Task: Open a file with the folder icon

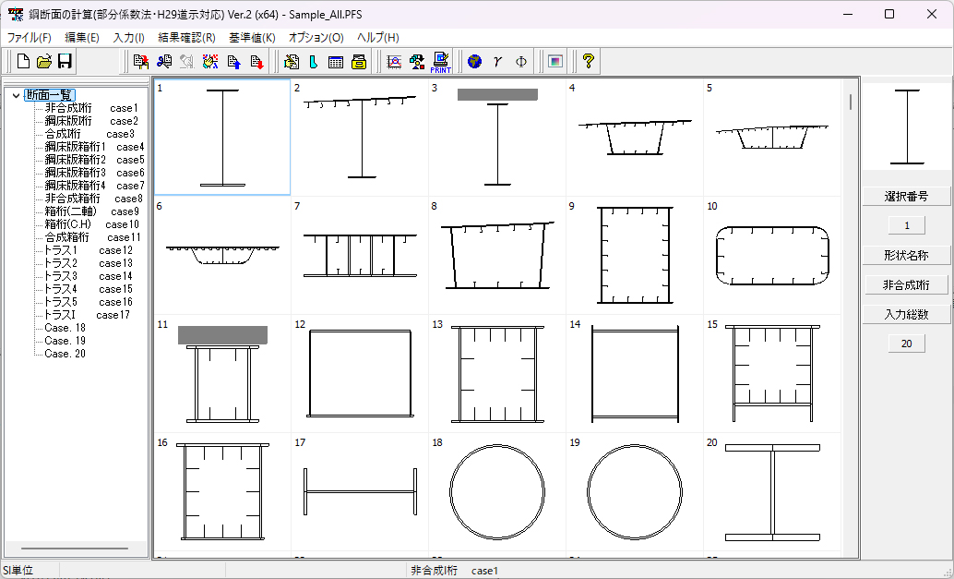Action: coord(43,62)
